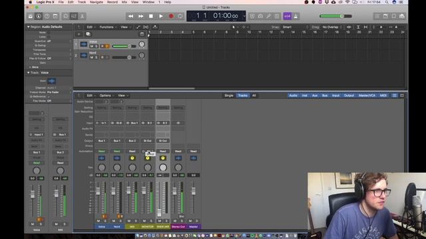Open Mixer Options menu
The image size is (426, 239).
106,96
